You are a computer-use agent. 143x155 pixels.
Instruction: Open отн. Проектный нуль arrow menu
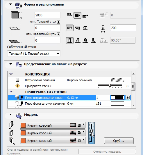click(x=58, y=34)
